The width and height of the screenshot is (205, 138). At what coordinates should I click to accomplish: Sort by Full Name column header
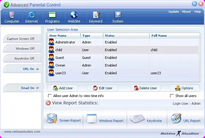(x=174, y=35)
